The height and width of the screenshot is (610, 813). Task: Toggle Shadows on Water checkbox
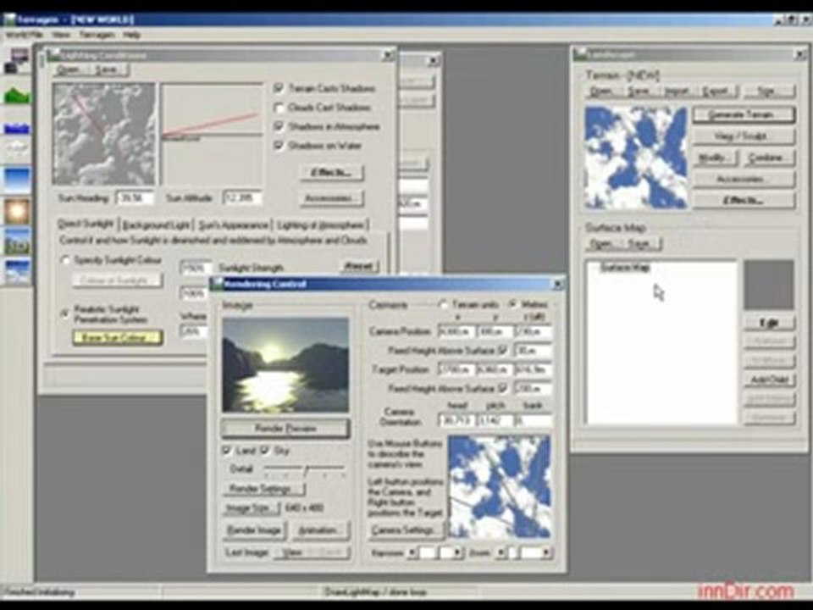pyautogui.click(x=279, y=146)
